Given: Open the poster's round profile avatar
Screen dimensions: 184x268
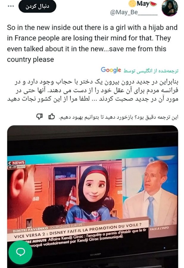Looking at the screenshot, I should pyautogui.click(x=170, y=8).
